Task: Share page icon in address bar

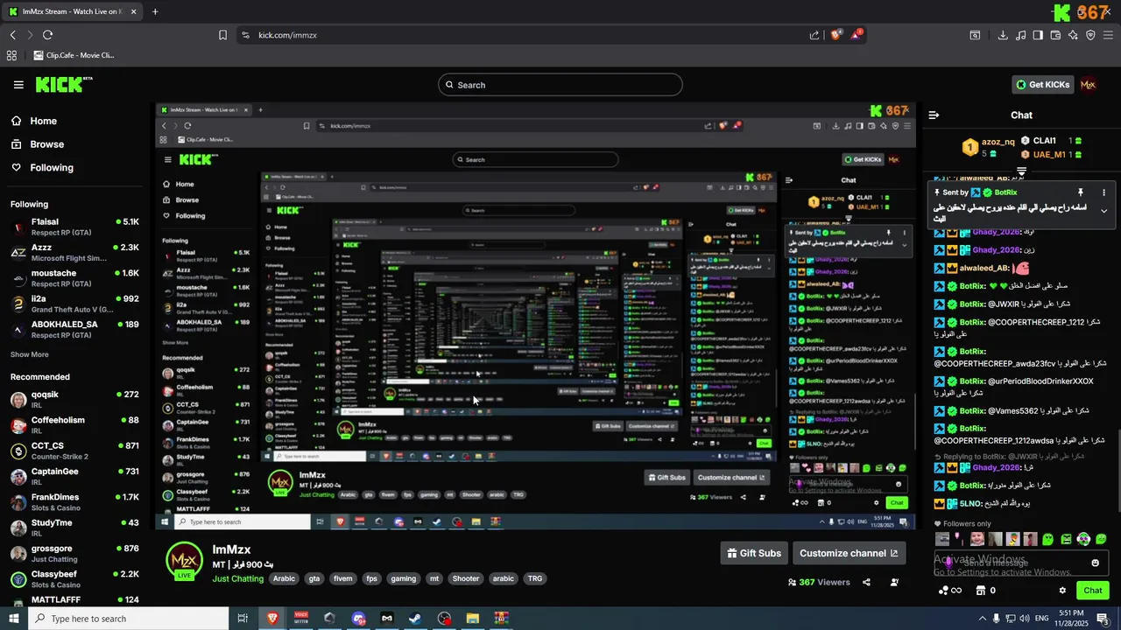Action: (x=814, y=35)
